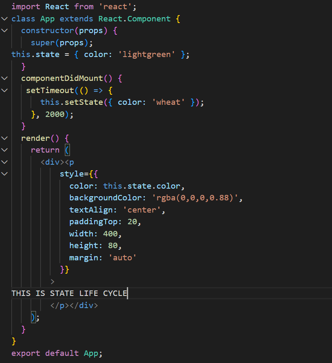Place cursor on React.Component text
The height and width of the screenshot is (363, 332).
tap(134, 19)
